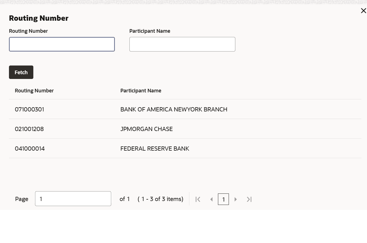Choose the JPMORGAN CHASE participant row
This screenshot has width=367, height=243.
click(x=147, y=129)
